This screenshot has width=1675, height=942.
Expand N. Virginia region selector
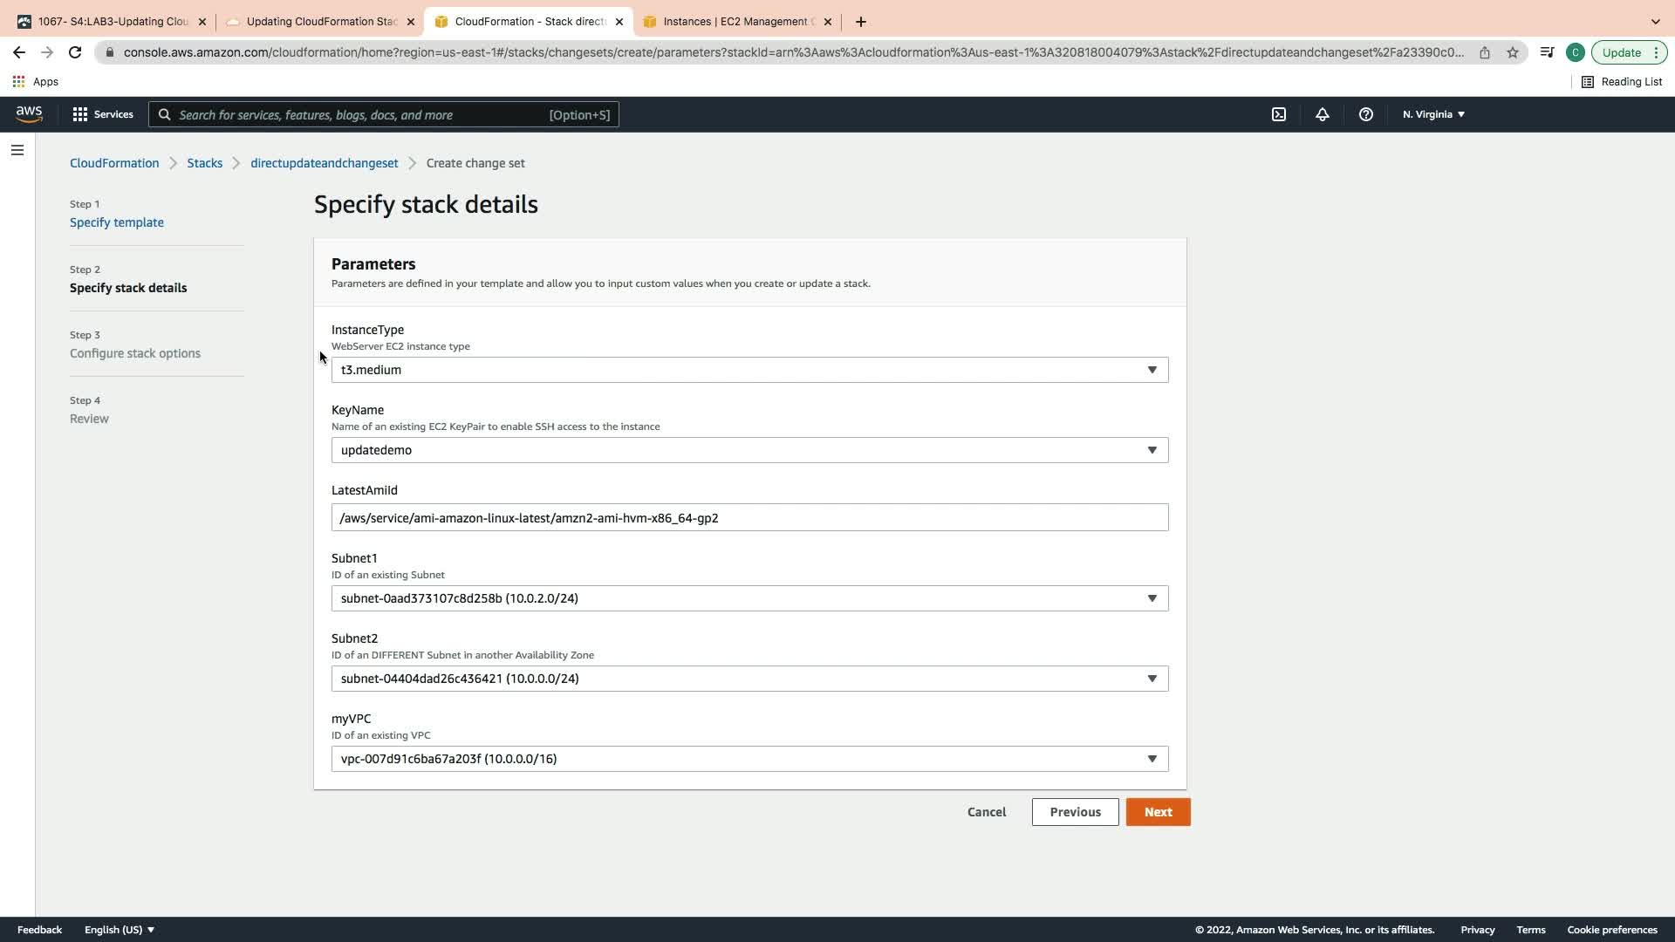click(1433, 114)
